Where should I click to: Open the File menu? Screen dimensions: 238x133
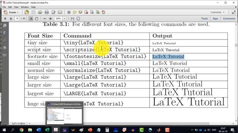(x=4, y=7)
